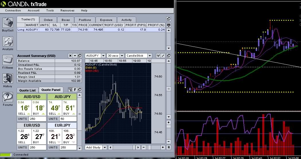Click the AUD/USD SELL quote
Image resolution: width=301 pixels, height=159 pixels.
[24, 108]
